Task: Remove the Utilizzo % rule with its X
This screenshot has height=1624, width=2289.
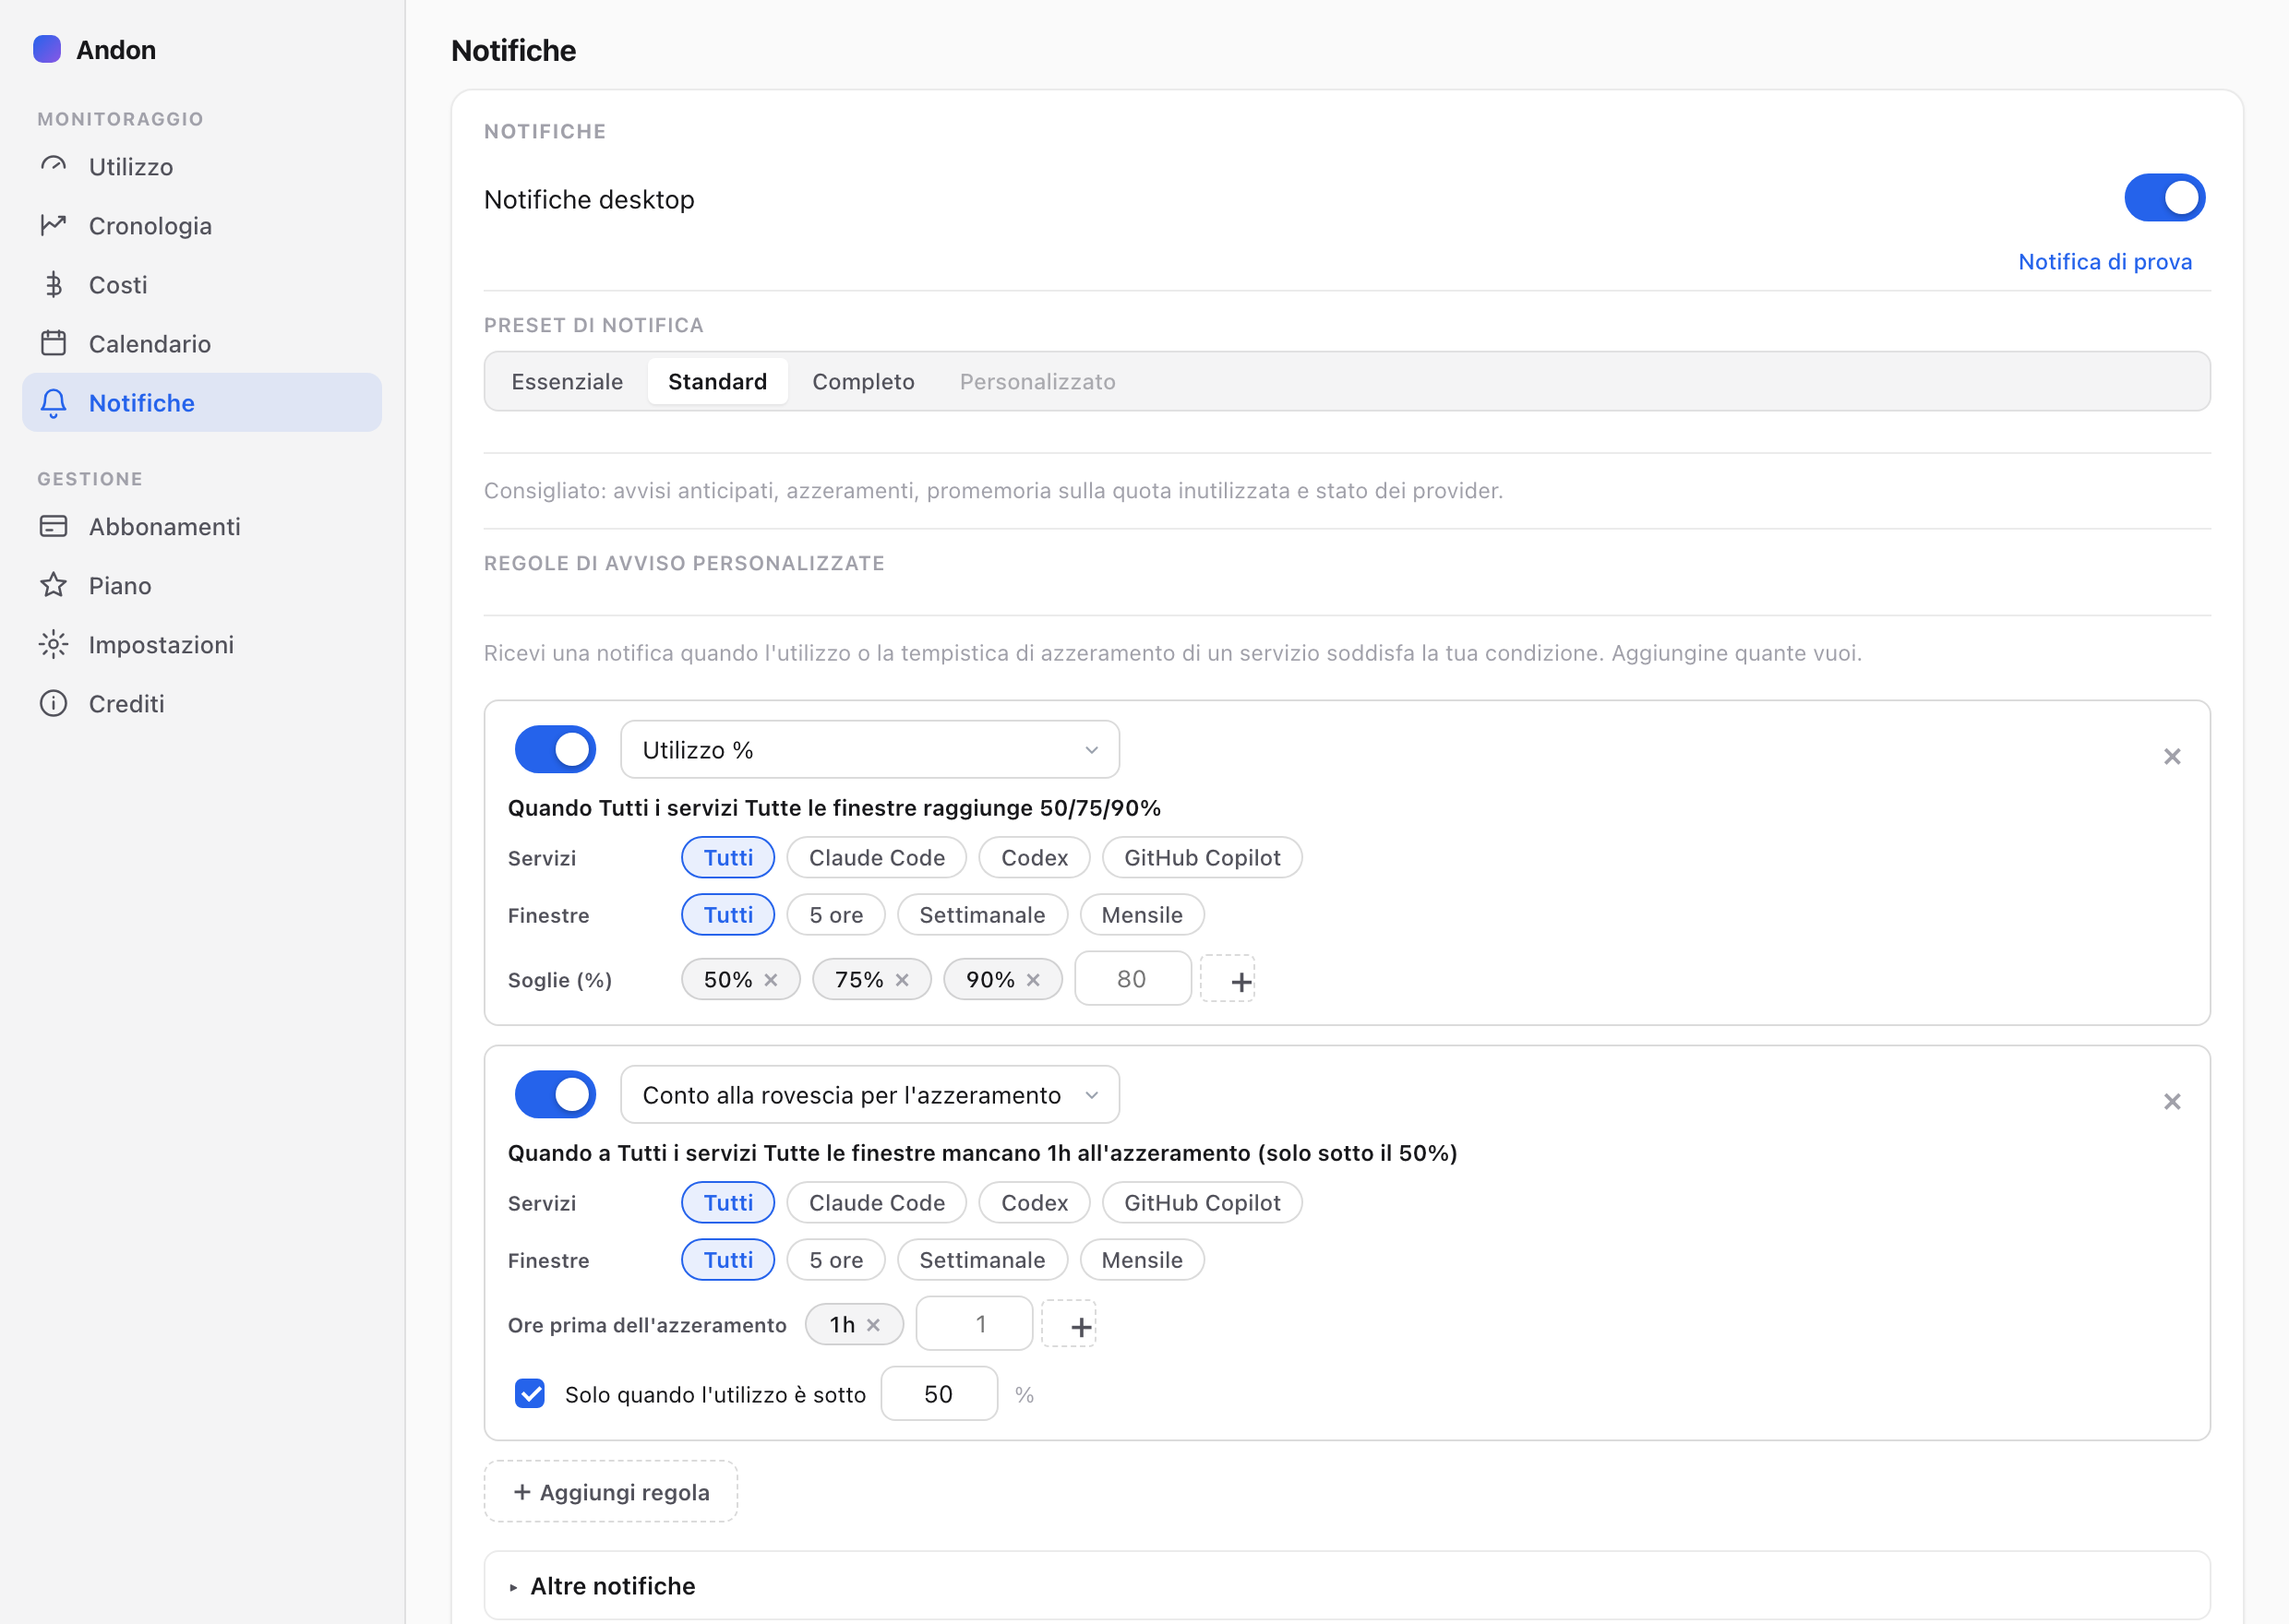Action: coord(2172,756)
